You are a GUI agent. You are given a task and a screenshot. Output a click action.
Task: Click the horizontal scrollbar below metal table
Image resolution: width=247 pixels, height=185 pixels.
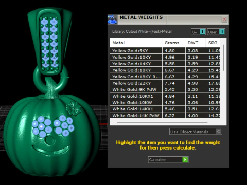(162, 122)
